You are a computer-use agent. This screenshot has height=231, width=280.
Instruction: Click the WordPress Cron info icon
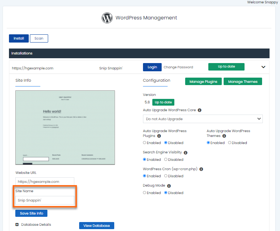(x=201, y=169)
